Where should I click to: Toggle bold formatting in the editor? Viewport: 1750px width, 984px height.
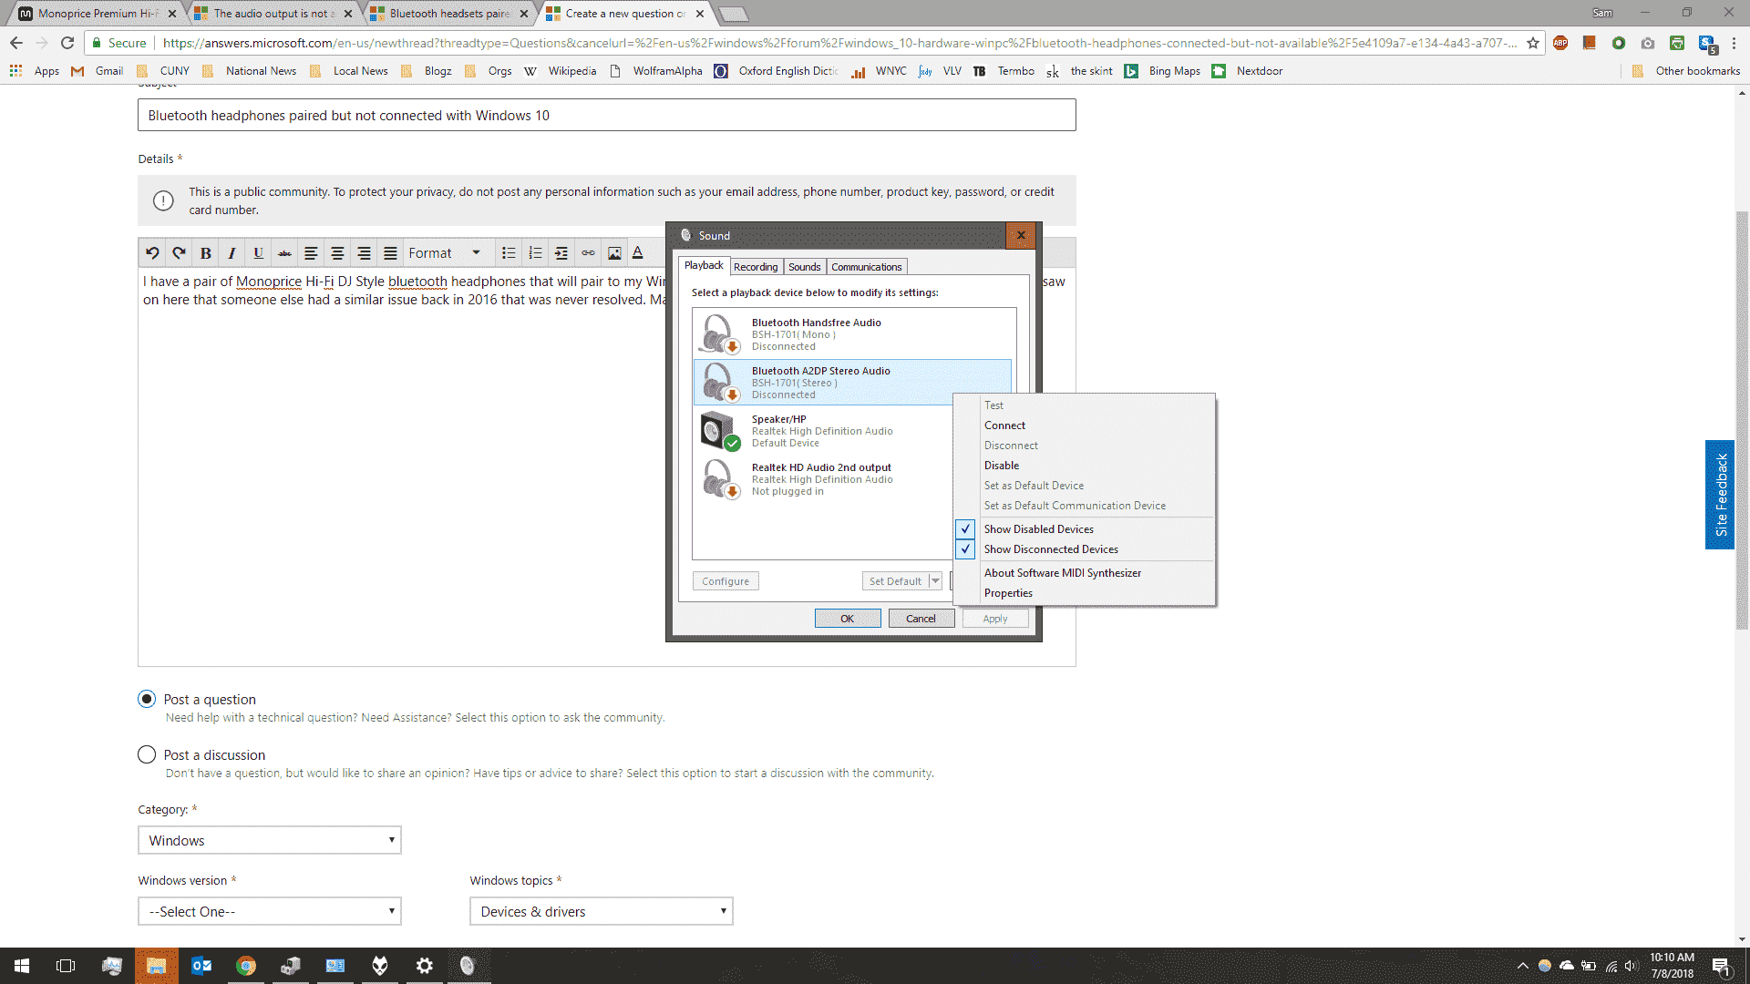205,253
